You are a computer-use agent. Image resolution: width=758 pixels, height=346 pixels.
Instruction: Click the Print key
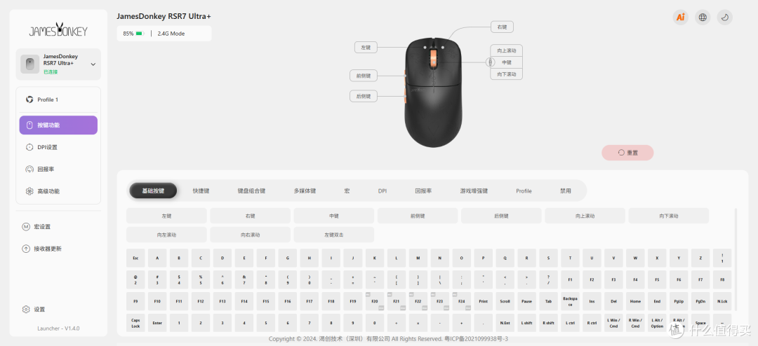[x=483, y=301]
